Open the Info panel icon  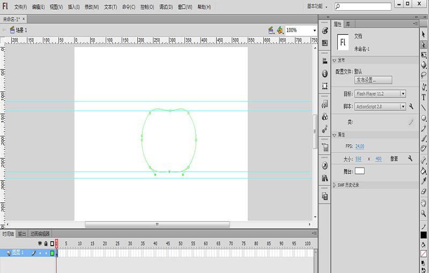point(325,73)
